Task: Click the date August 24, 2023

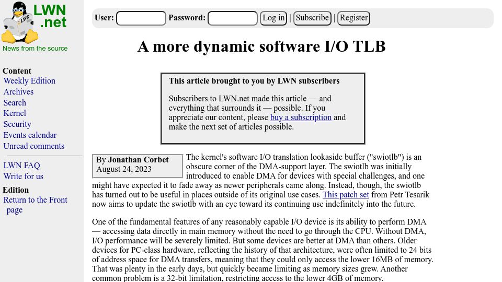Action: (124, 169)
